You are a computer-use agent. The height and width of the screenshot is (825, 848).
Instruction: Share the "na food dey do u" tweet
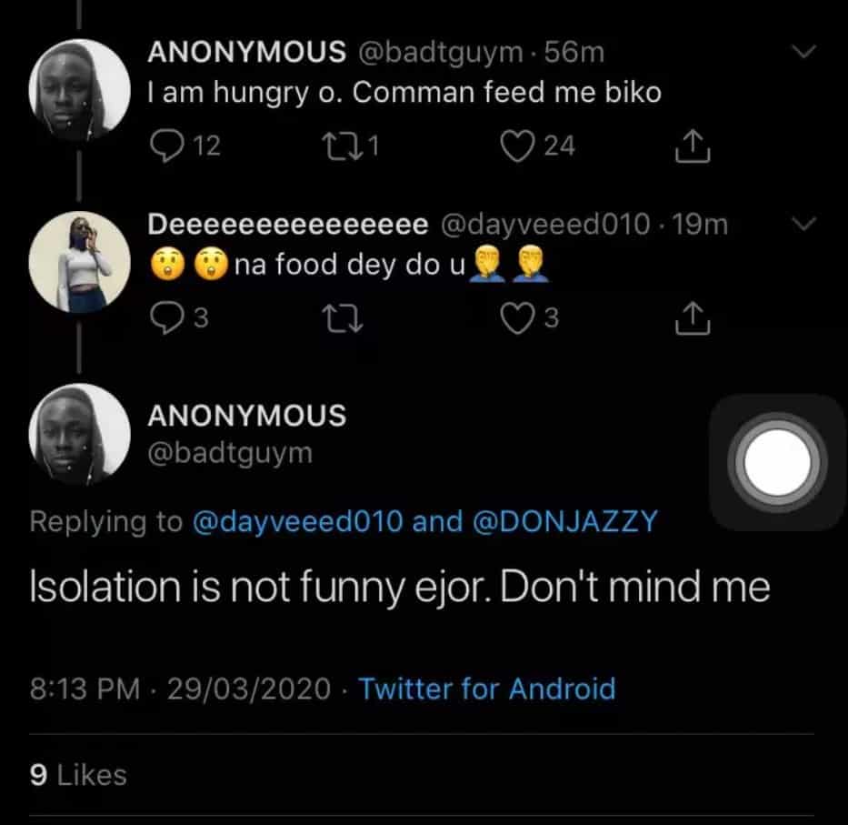[691, 318]
